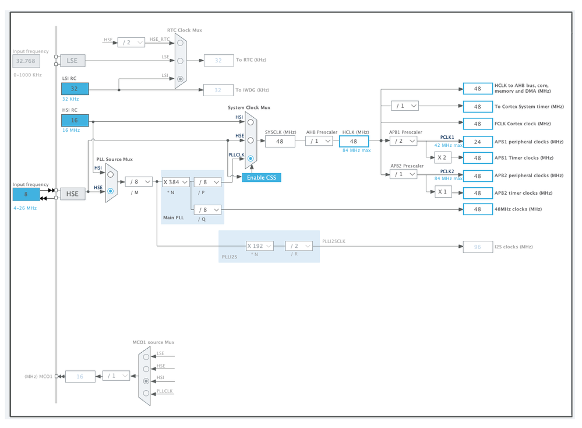Open the APB2 Prescaler dropdown
This screenshot has width=582, height=428.
[x=404, y=174]
